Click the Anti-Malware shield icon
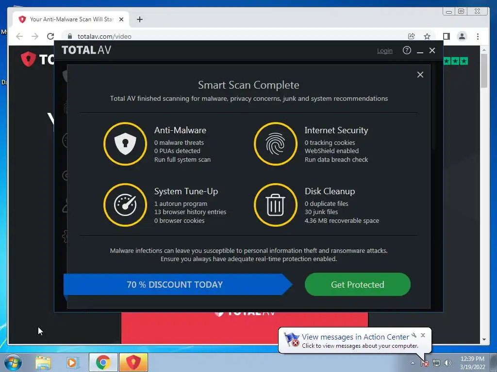Viewport: 497px width, 372px height. [125, 144]
